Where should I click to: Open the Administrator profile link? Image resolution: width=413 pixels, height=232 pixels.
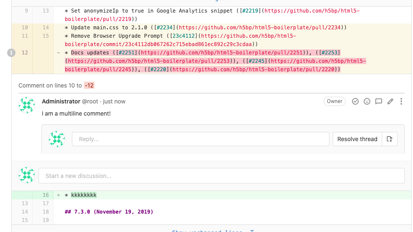click(x=61, y=101)
